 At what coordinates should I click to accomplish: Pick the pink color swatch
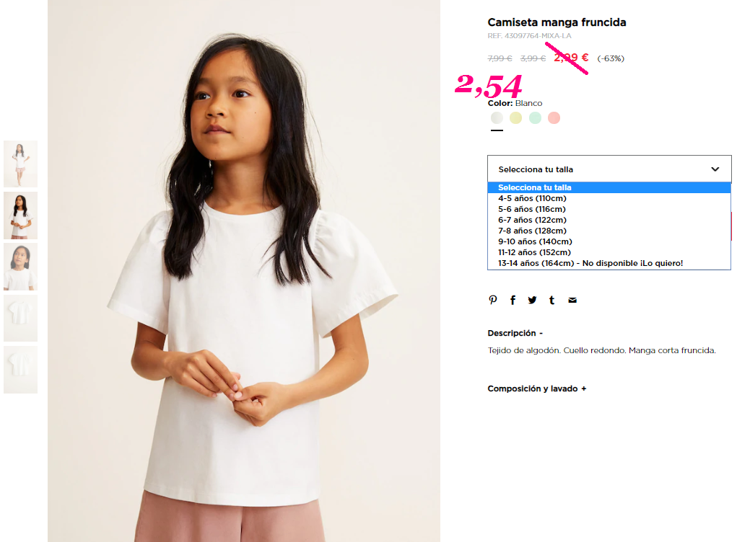point(554,117)
